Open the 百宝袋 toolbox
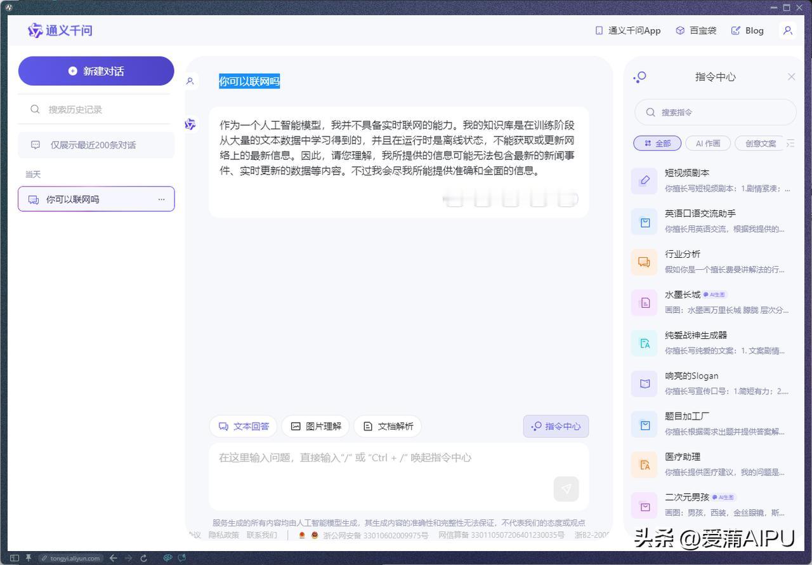This screenshot has height=565, width=812. pos(696,30)
